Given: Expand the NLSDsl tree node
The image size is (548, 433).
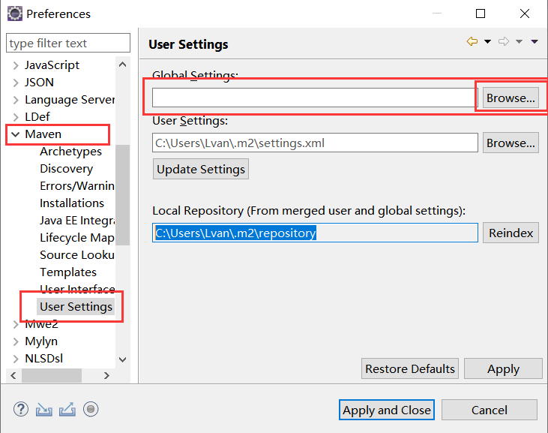Looking at the screenshot, I should [x=16, y=359].
